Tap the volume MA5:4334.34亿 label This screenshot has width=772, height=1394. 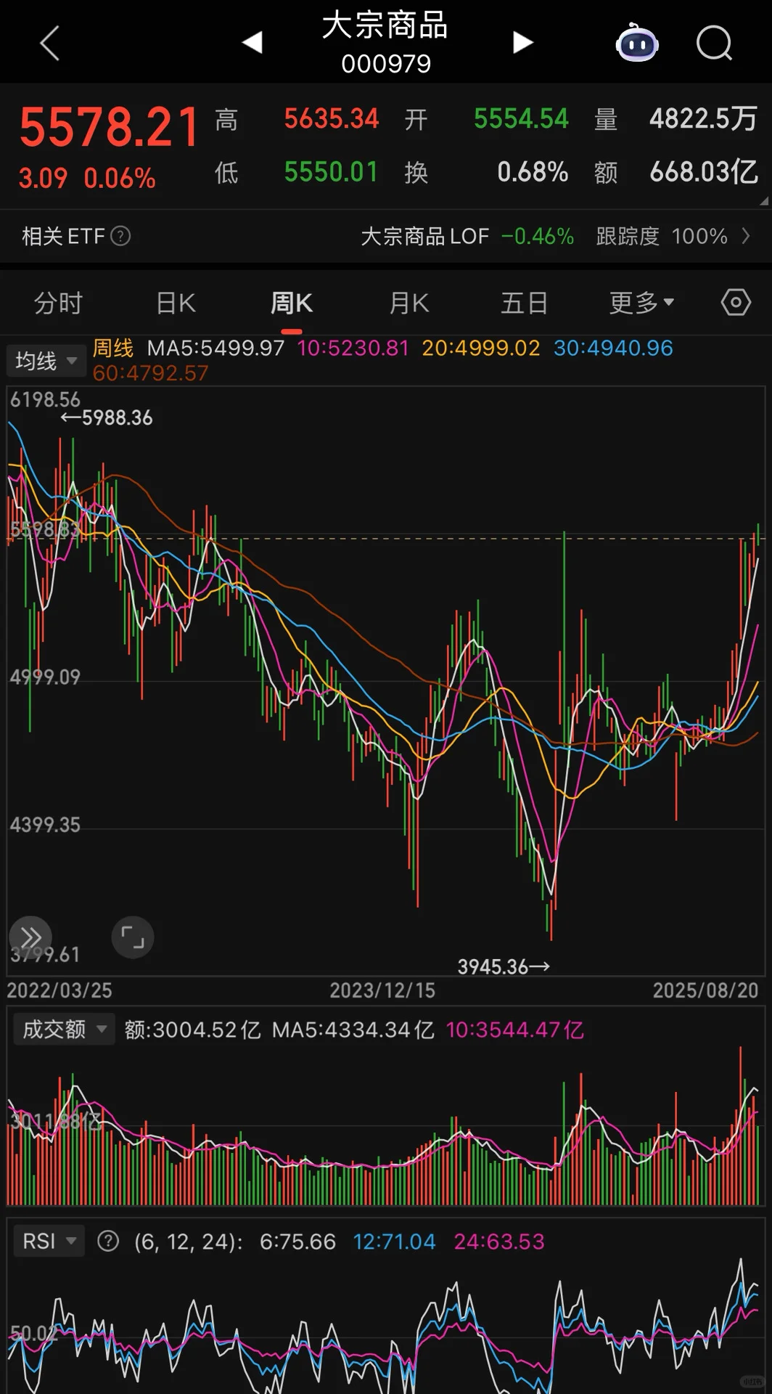pyautogui.click(x=353, y=1030)
